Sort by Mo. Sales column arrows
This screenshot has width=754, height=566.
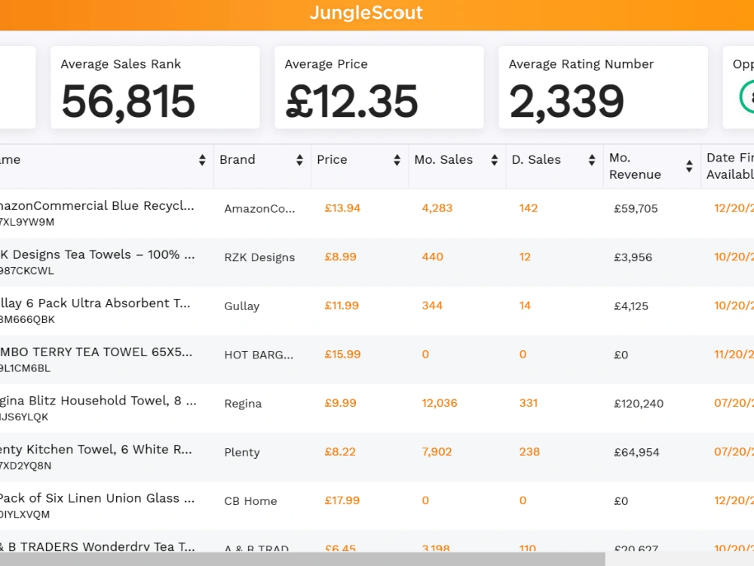(495, 160)
